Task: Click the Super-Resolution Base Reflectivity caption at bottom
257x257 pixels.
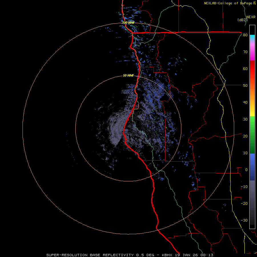Action: coord(130,255)
